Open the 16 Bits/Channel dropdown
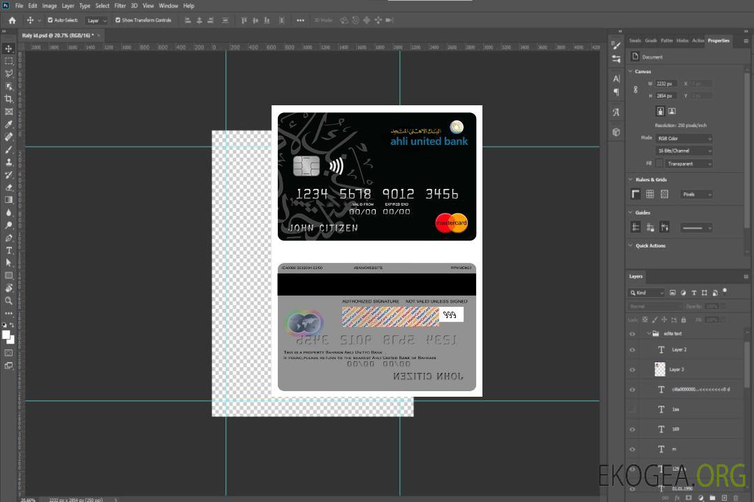The image size is (754, 502). point(683,151)
